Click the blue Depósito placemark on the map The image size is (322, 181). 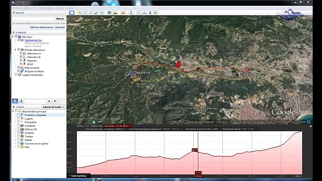click(132, 73)
